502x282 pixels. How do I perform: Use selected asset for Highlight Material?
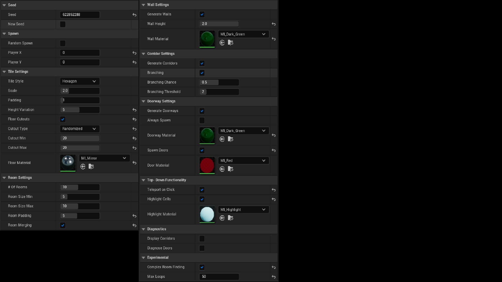tap(222, 218)
